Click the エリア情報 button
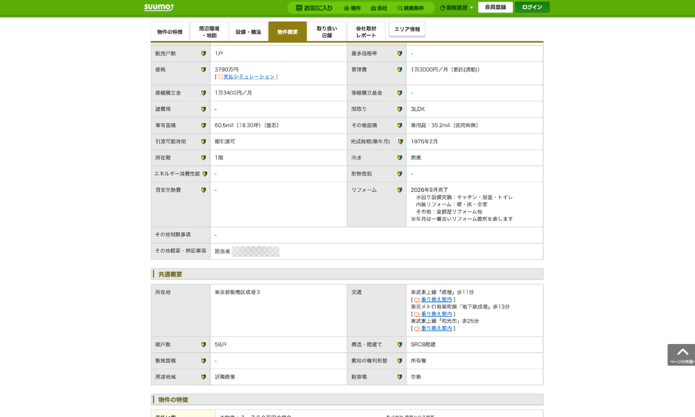This screenshot has width=695, height=417. tap(407, 29)
